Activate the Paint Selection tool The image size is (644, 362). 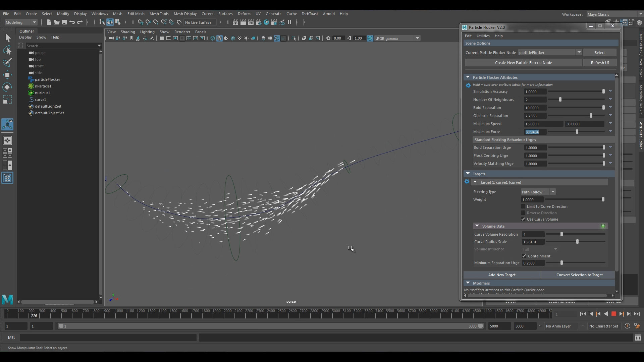click(7, 62)
